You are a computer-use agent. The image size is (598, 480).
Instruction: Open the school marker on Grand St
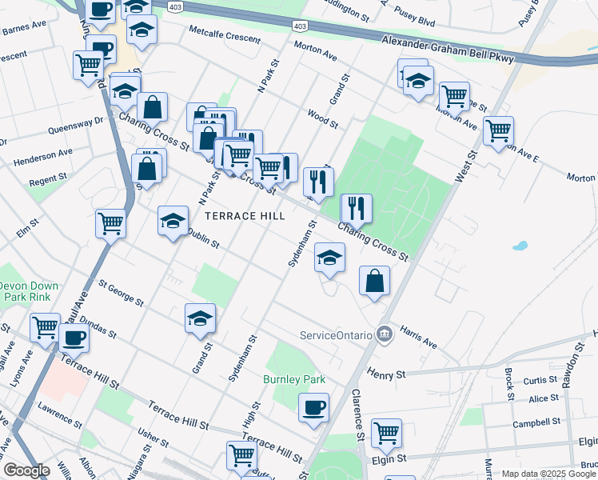[x=200, y=318]
